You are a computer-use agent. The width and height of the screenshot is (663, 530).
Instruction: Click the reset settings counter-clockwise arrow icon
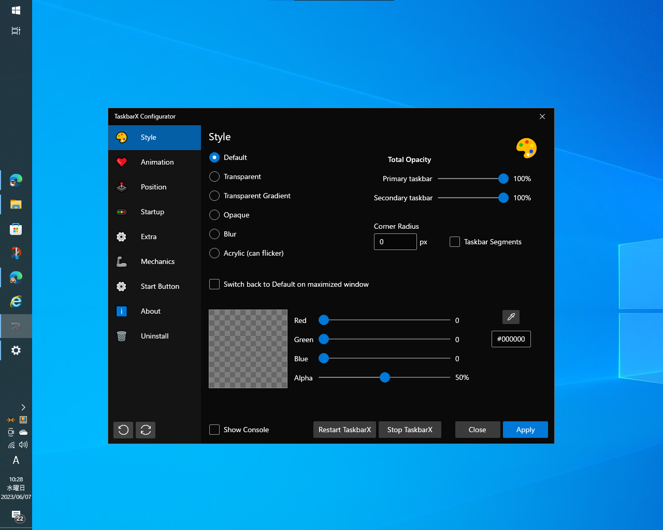tap(123, 430)
